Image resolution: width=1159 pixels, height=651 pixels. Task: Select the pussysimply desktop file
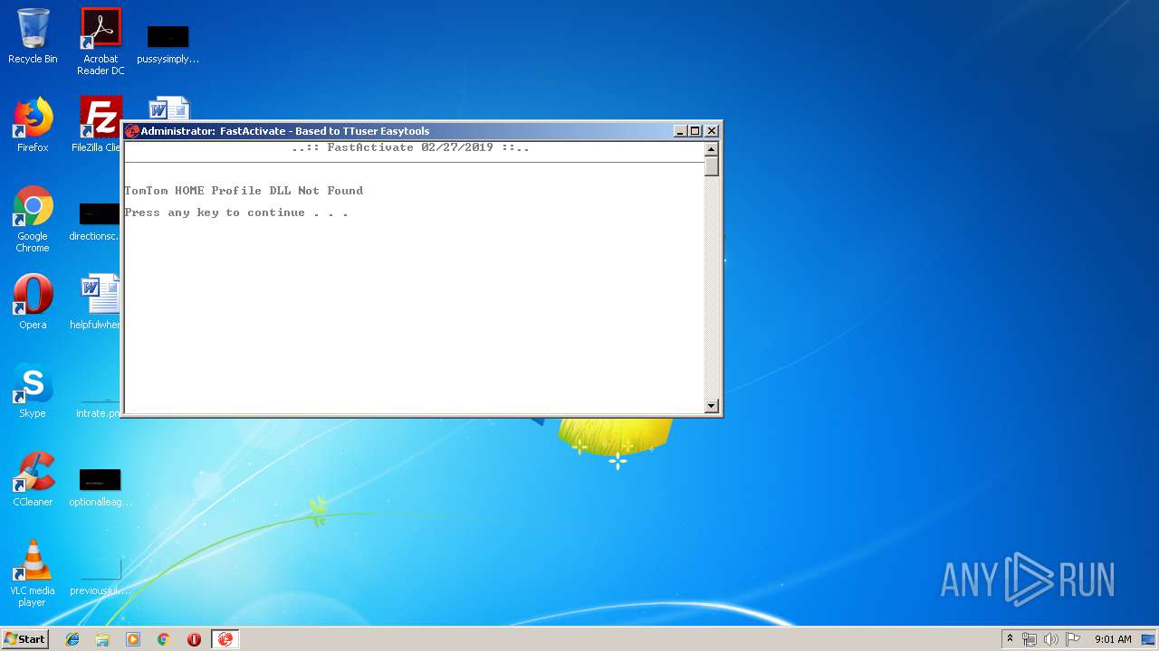168,45
